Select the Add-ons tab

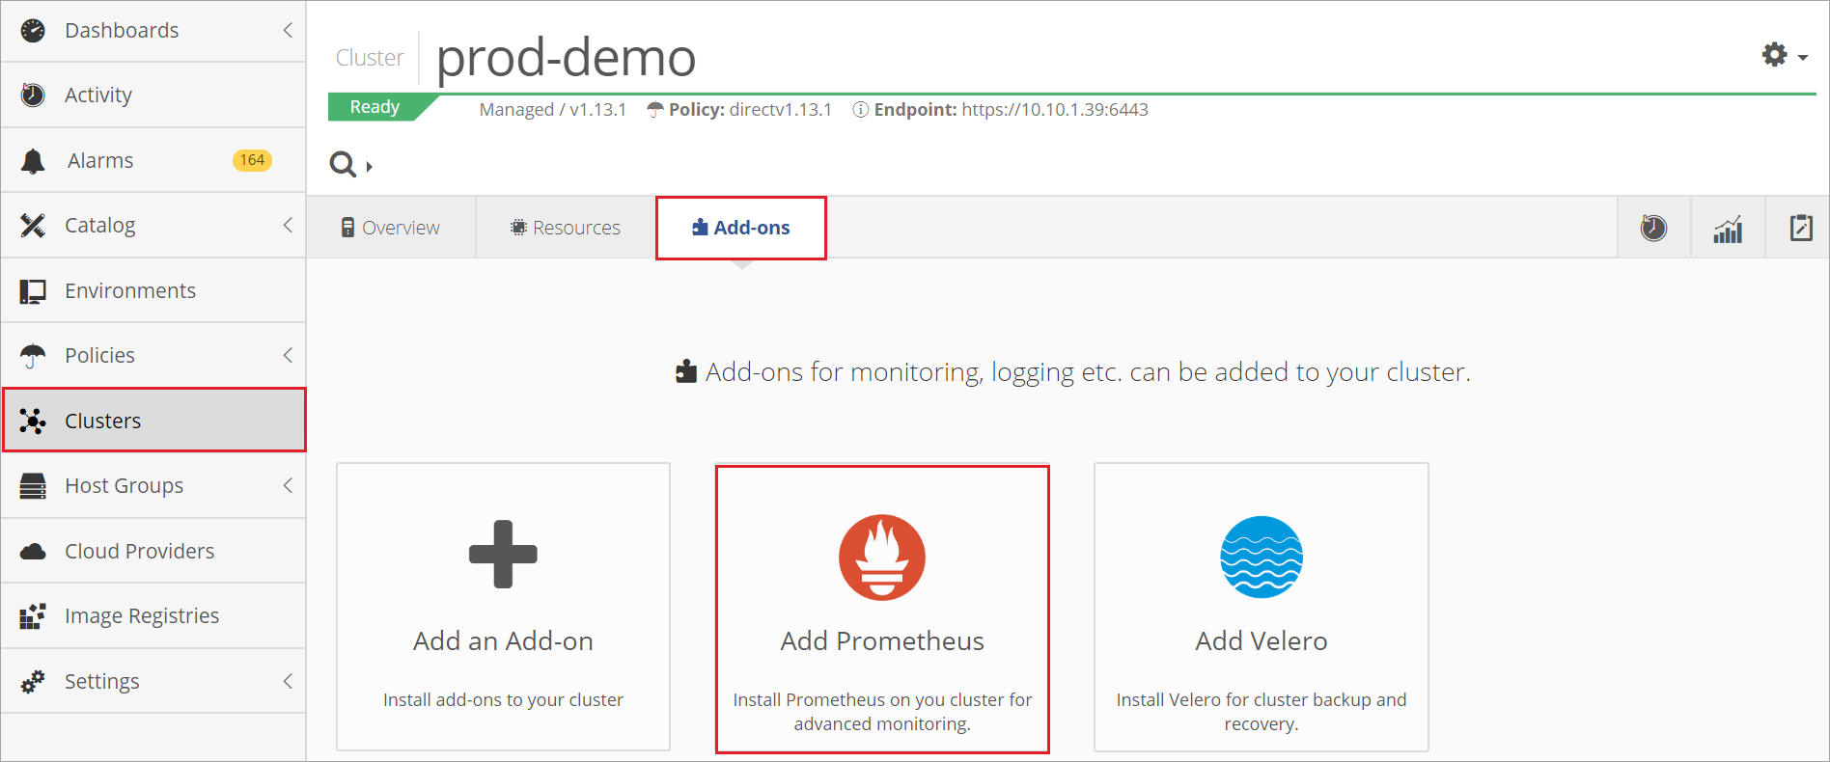741,228
